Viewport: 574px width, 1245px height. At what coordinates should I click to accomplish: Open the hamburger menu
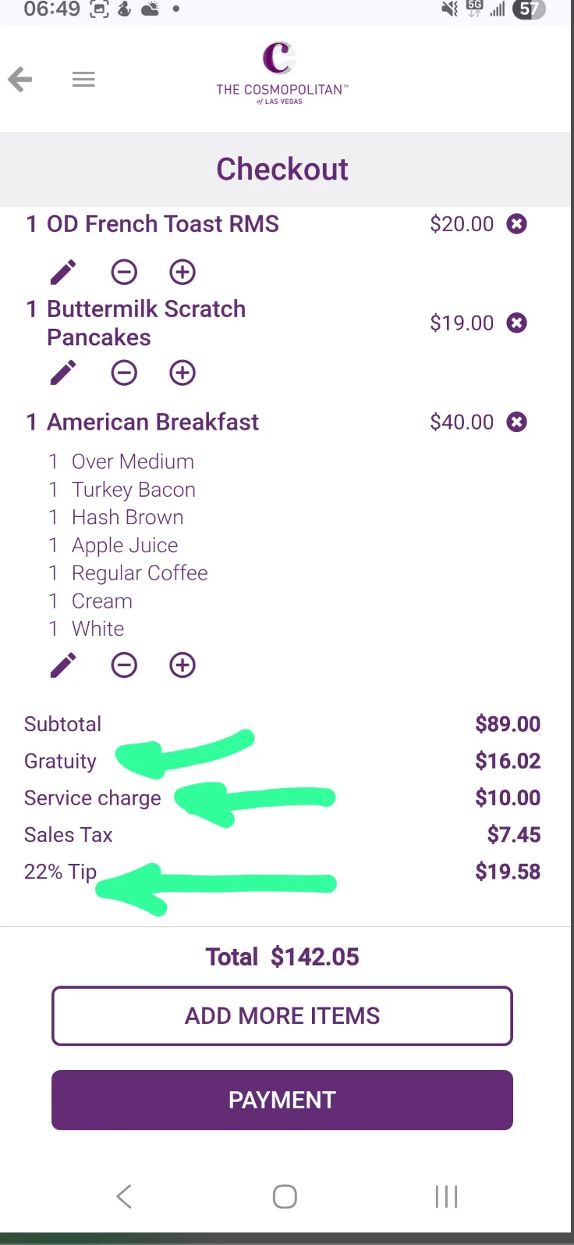tap(83, 79)
